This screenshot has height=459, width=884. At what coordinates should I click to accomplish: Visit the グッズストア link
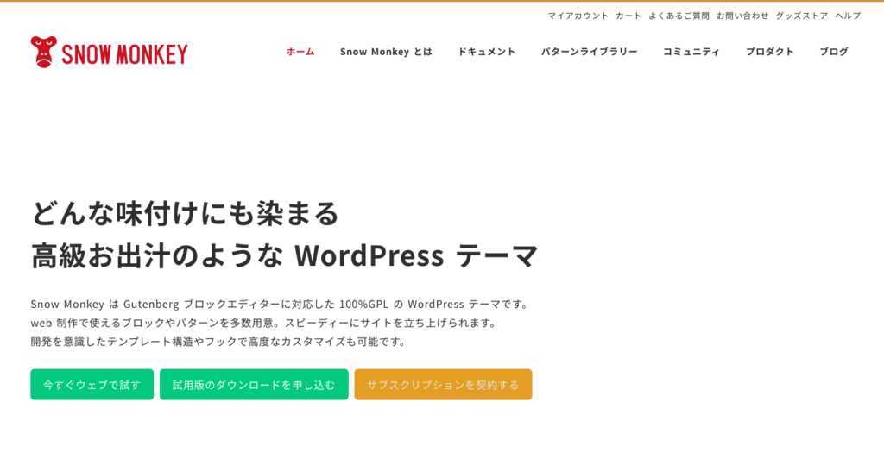coord(801,16)
